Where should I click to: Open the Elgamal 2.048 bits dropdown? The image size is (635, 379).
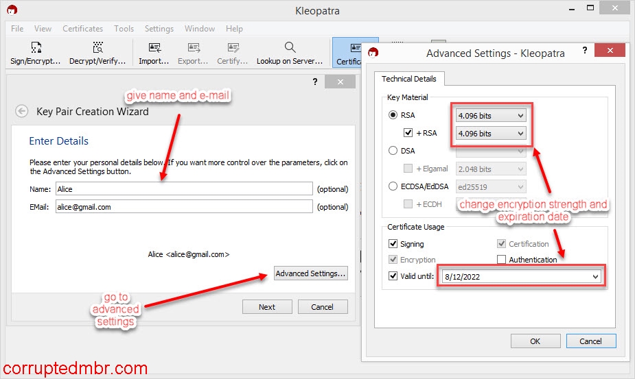491,169
